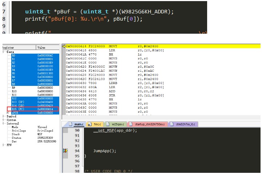
Task: Open the startup_stm32h750xx.s tab
Action: [x=150, y=124]
